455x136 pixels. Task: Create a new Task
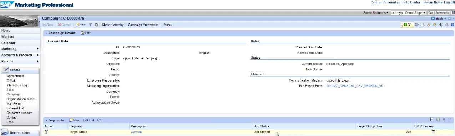click(10, 90)
